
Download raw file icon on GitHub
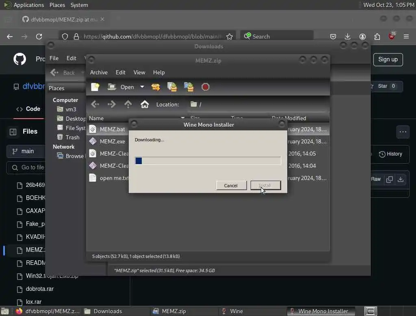[400, 180]
